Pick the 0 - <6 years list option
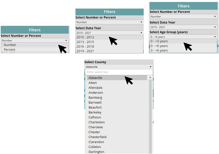Viewport: 219px width, 154px height. pos(159,46)
